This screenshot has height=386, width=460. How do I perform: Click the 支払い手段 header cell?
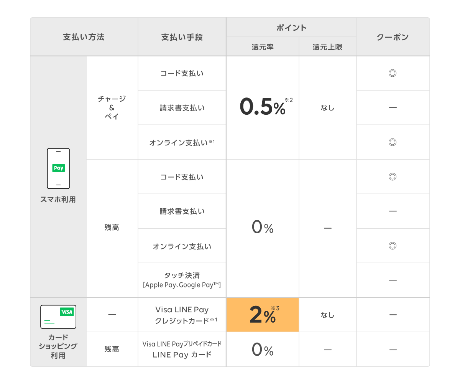pyautogui.click(x=182, y=37)
